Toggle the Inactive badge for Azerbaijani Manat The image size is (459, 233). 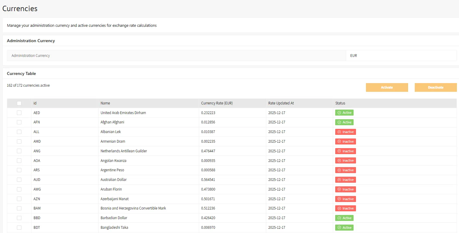click(x=345, y=199)
